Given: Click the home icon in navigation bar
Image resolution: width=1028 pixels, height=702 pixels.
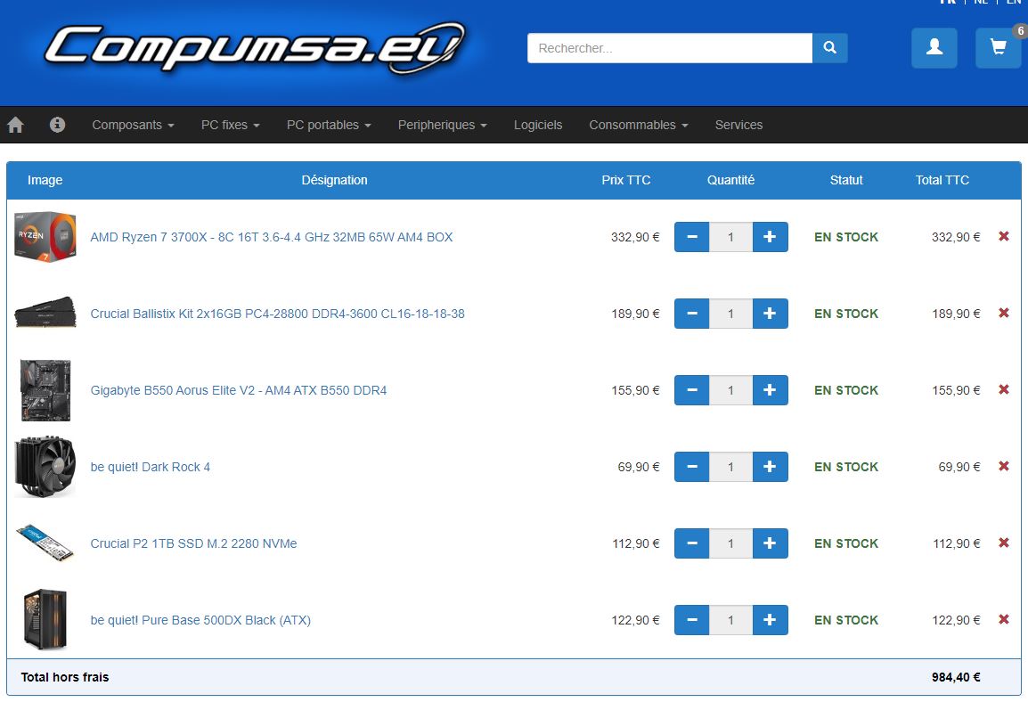Looking at the screenshot, I should pos(16,125).
